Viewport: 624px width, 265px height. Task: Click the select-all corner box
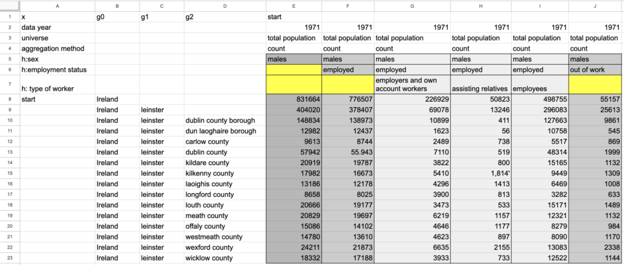pyautogui.click(x=10, y=6)
